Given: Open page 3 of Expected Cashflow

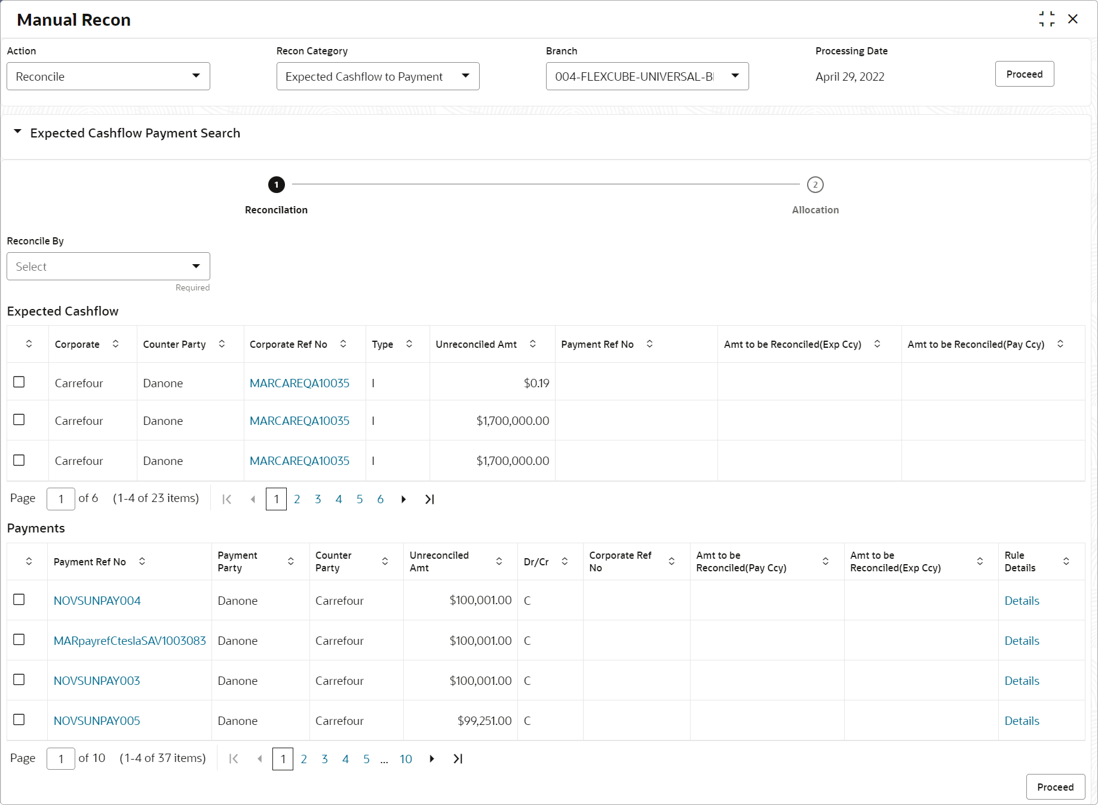Looking at the screenshot, I should (x=318, y=499).
